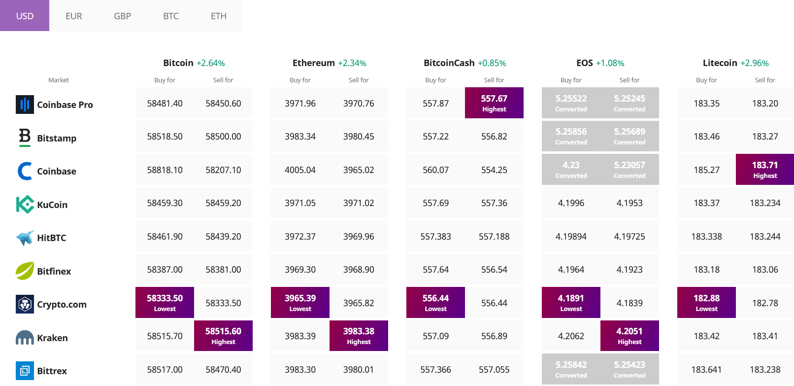Viewport: 794px width, 386px height.
Task: Open the Bitfinex market link
Action: tap(54, 271)
